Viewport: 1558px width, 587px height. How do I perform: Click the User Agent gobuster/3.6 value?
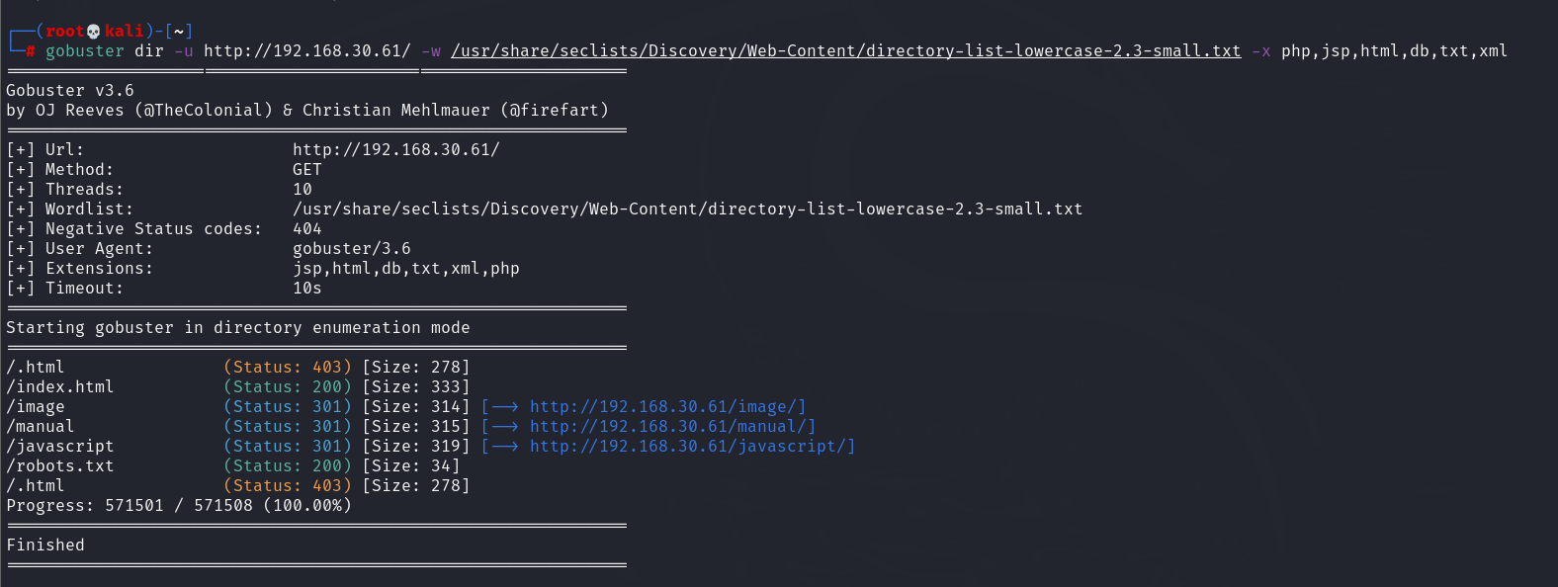[x=352, y=248]
